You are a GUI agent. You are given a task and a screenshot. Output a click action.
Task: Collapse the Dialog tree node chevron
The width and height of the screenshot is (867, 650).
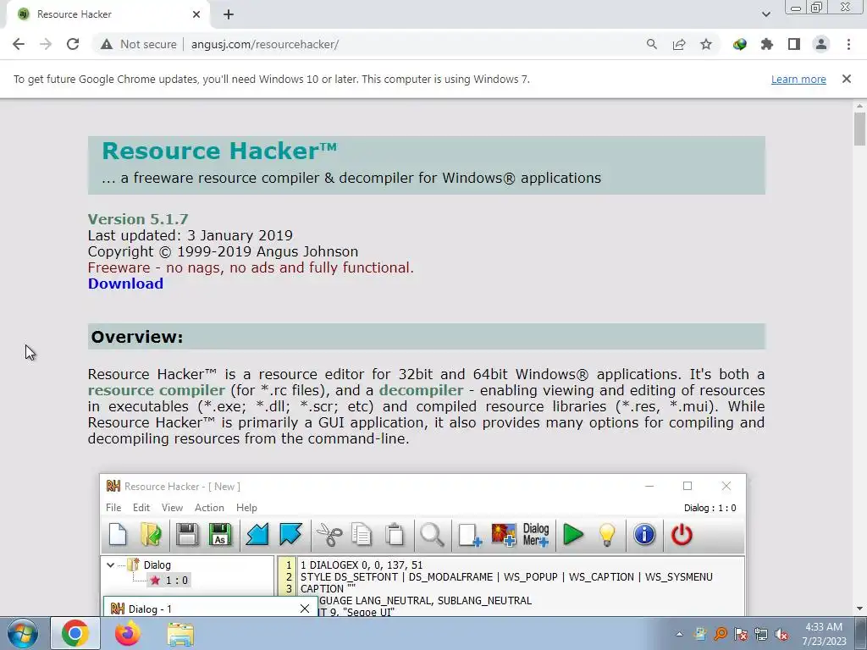click(x=111, y=565)
